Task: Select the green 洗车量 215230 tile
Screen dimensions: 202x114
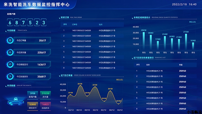Action: click(x=45, y=95)
